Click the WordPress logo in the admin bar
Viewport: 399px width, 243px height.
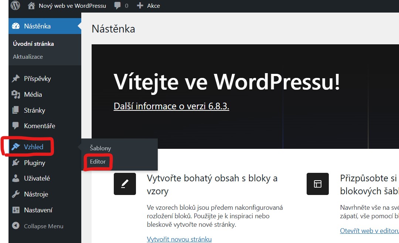pyautogui.click(x=15, y=5)
